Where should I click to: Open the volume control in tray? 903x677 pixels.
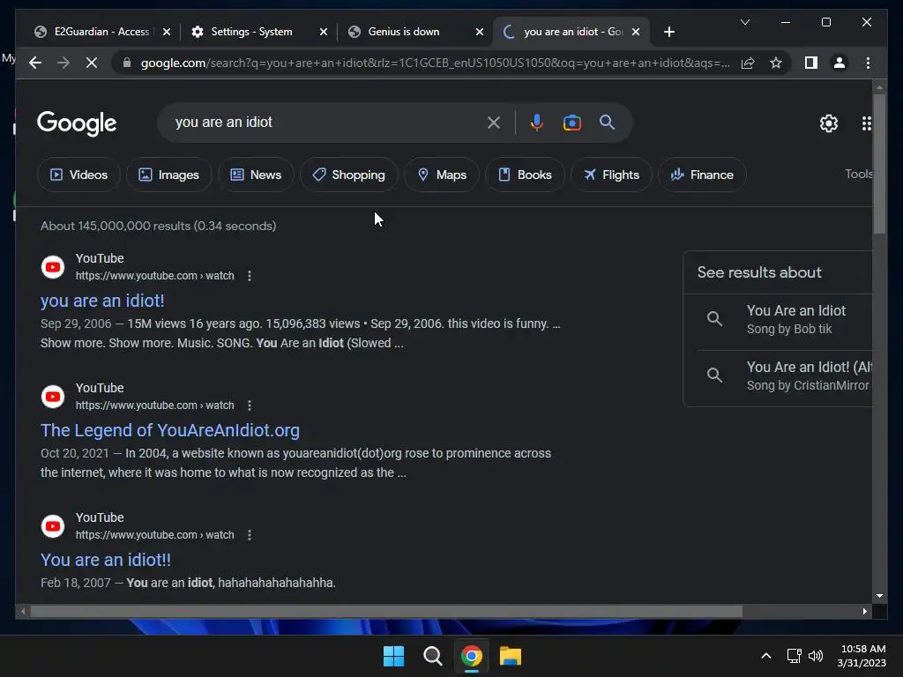(816, 656)
